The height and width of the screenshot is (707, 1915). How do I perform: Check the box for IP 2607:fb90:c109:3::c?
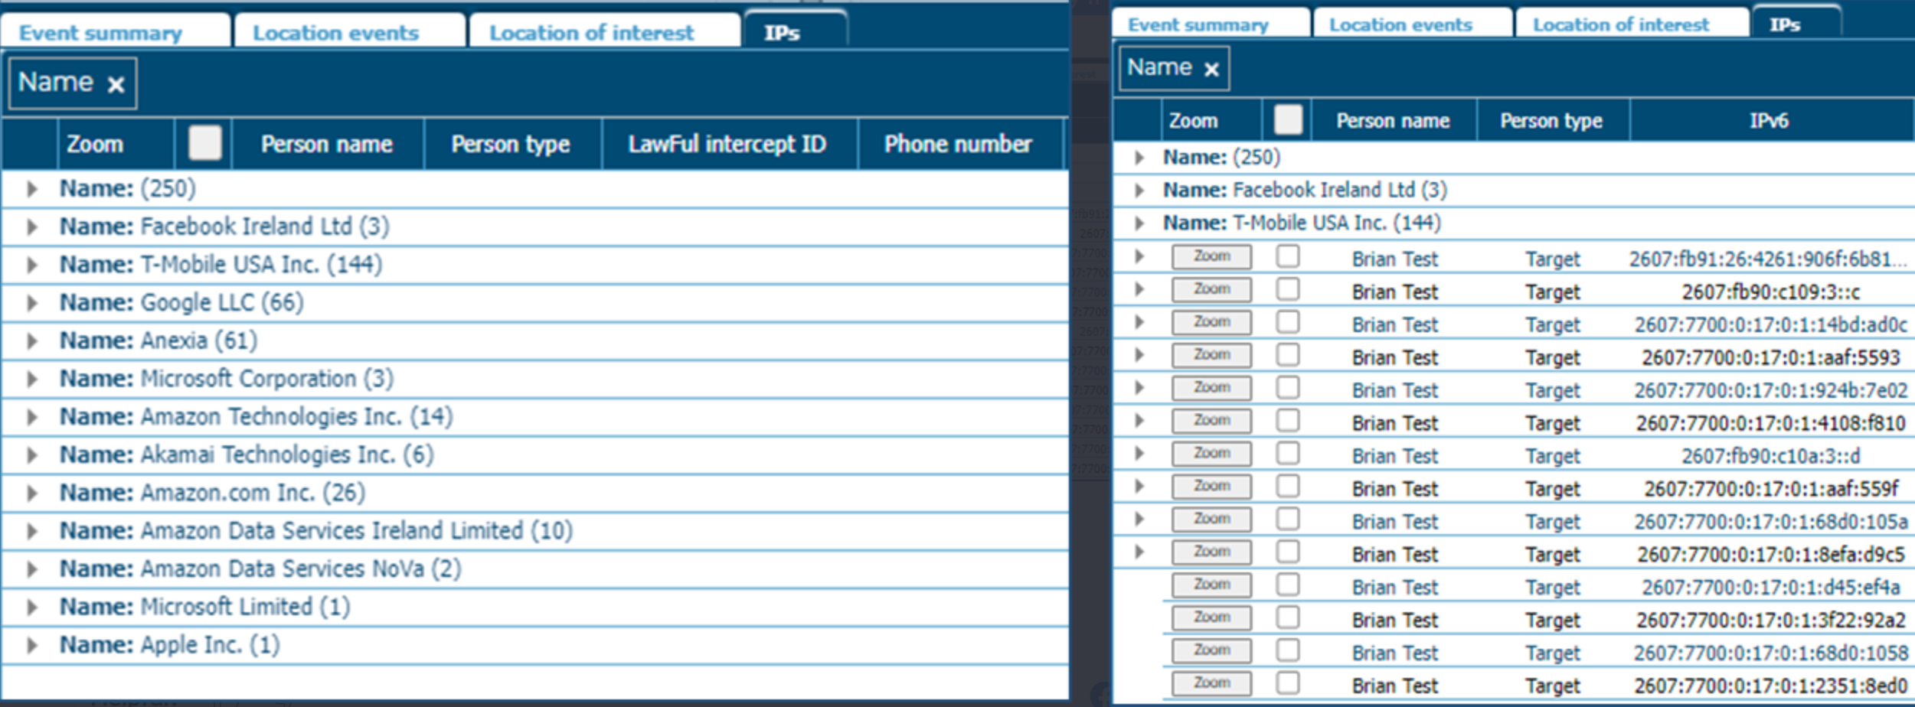[x=1288, y=290]
